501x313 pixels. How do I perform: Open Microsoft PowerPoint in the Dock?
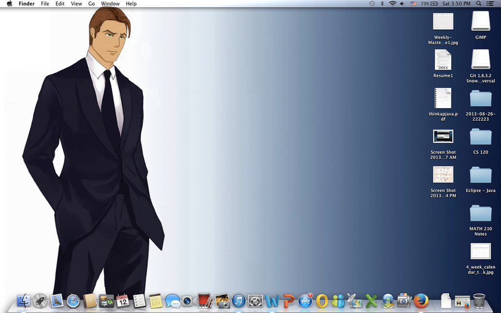289,301
